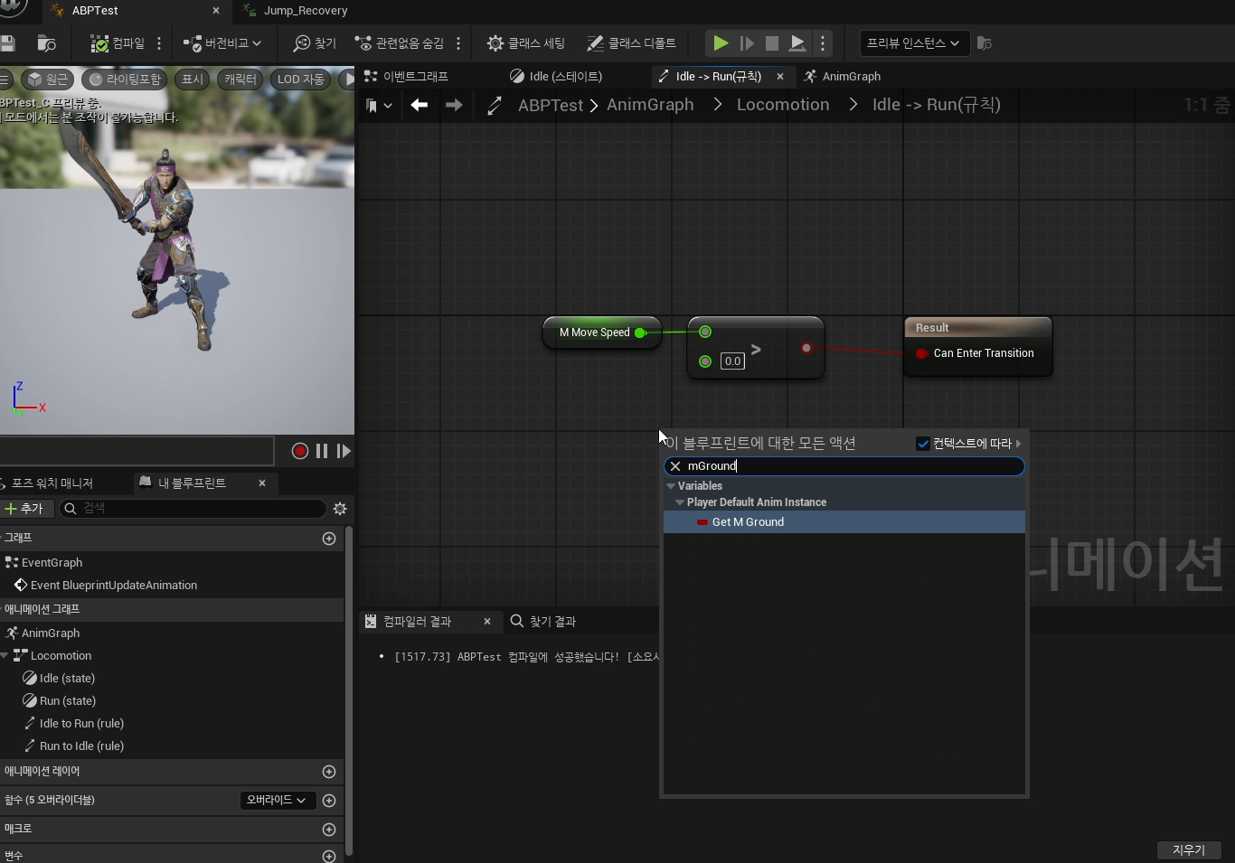Pause the preview viewport animation
Viewport: 1235px width, 863px height.
[322, 451]
